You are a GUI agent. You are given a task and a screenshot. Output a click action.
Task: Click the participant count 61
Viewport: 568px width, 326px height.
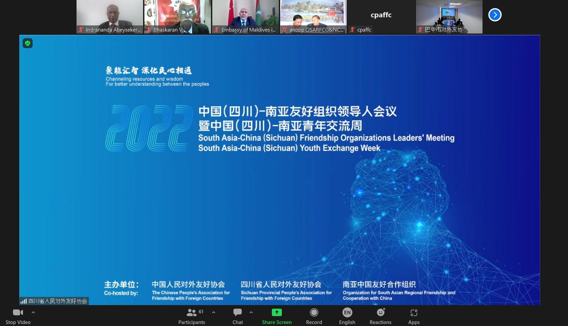(x=201, y=312)
